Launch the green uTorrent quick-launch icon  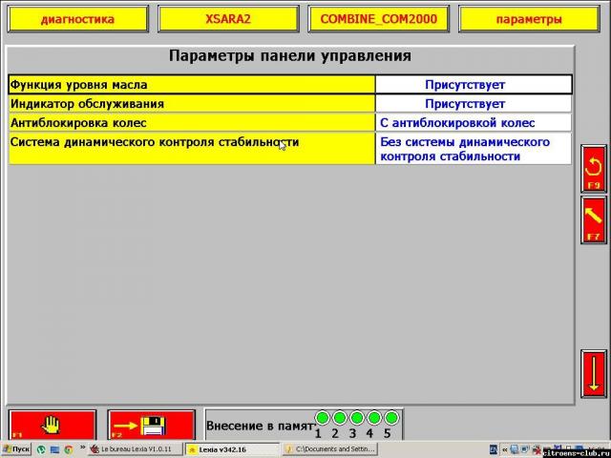click(x=41, y=449)
